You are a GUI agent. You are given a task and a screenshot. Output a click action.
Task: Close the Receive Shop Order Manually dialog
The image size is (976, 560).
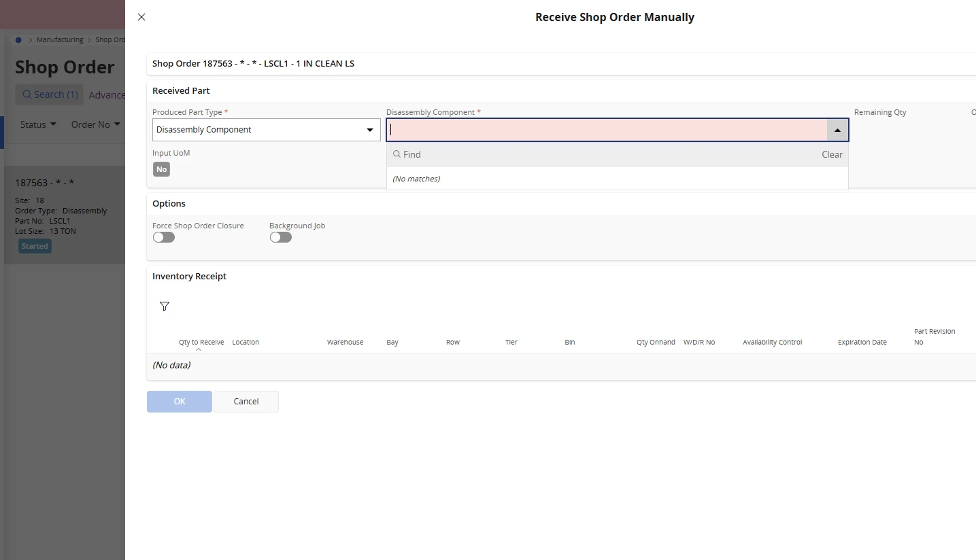[x=141, y=17]
